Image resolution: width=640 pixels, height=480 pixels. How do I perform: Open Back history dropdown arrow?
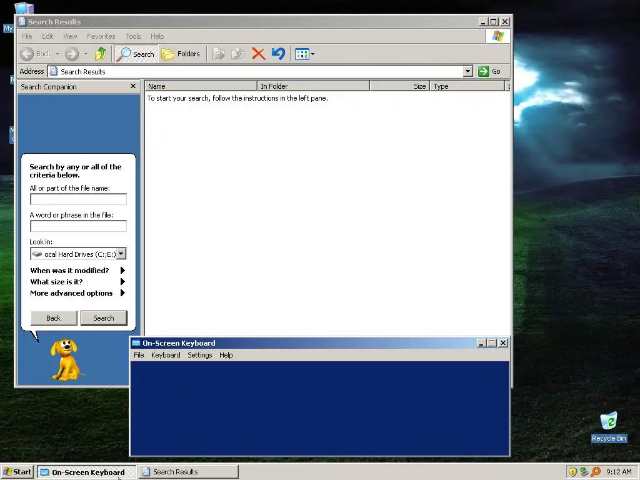(57, 54)
